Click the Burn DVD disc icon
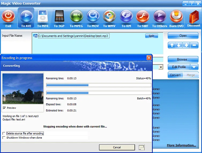202x153 pixels. pos(176,17)
